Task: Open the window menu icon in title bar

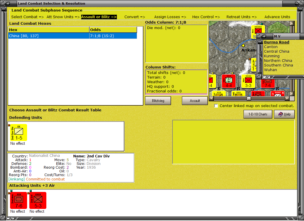Action: [7, 3]
